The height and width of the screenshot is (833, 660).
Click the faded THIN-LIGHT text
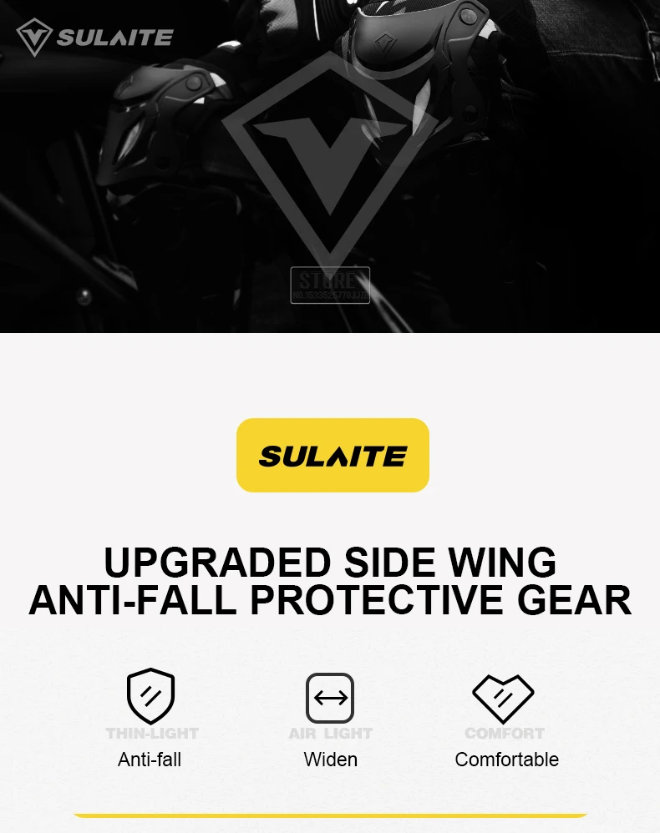[x=152, y=734]
